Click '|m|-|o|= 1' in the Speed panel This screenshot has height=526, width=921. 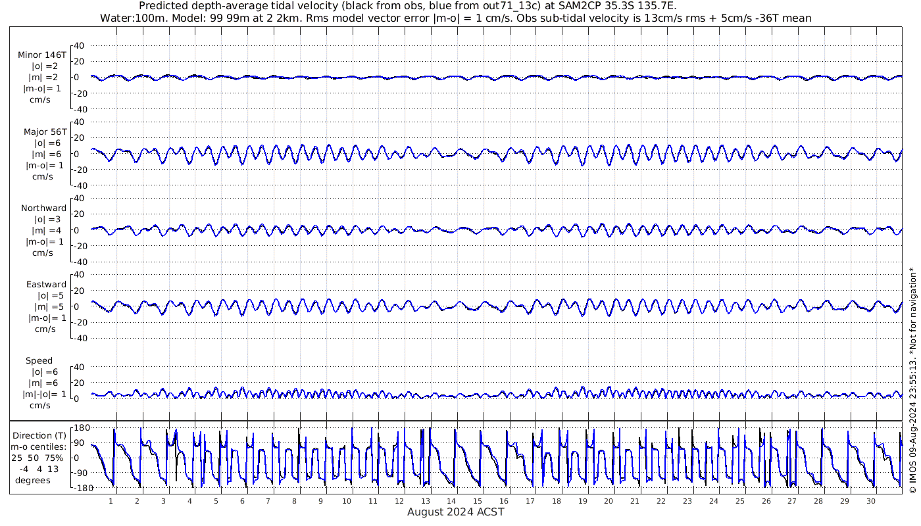pyautogui.click(x=45, y=394)
